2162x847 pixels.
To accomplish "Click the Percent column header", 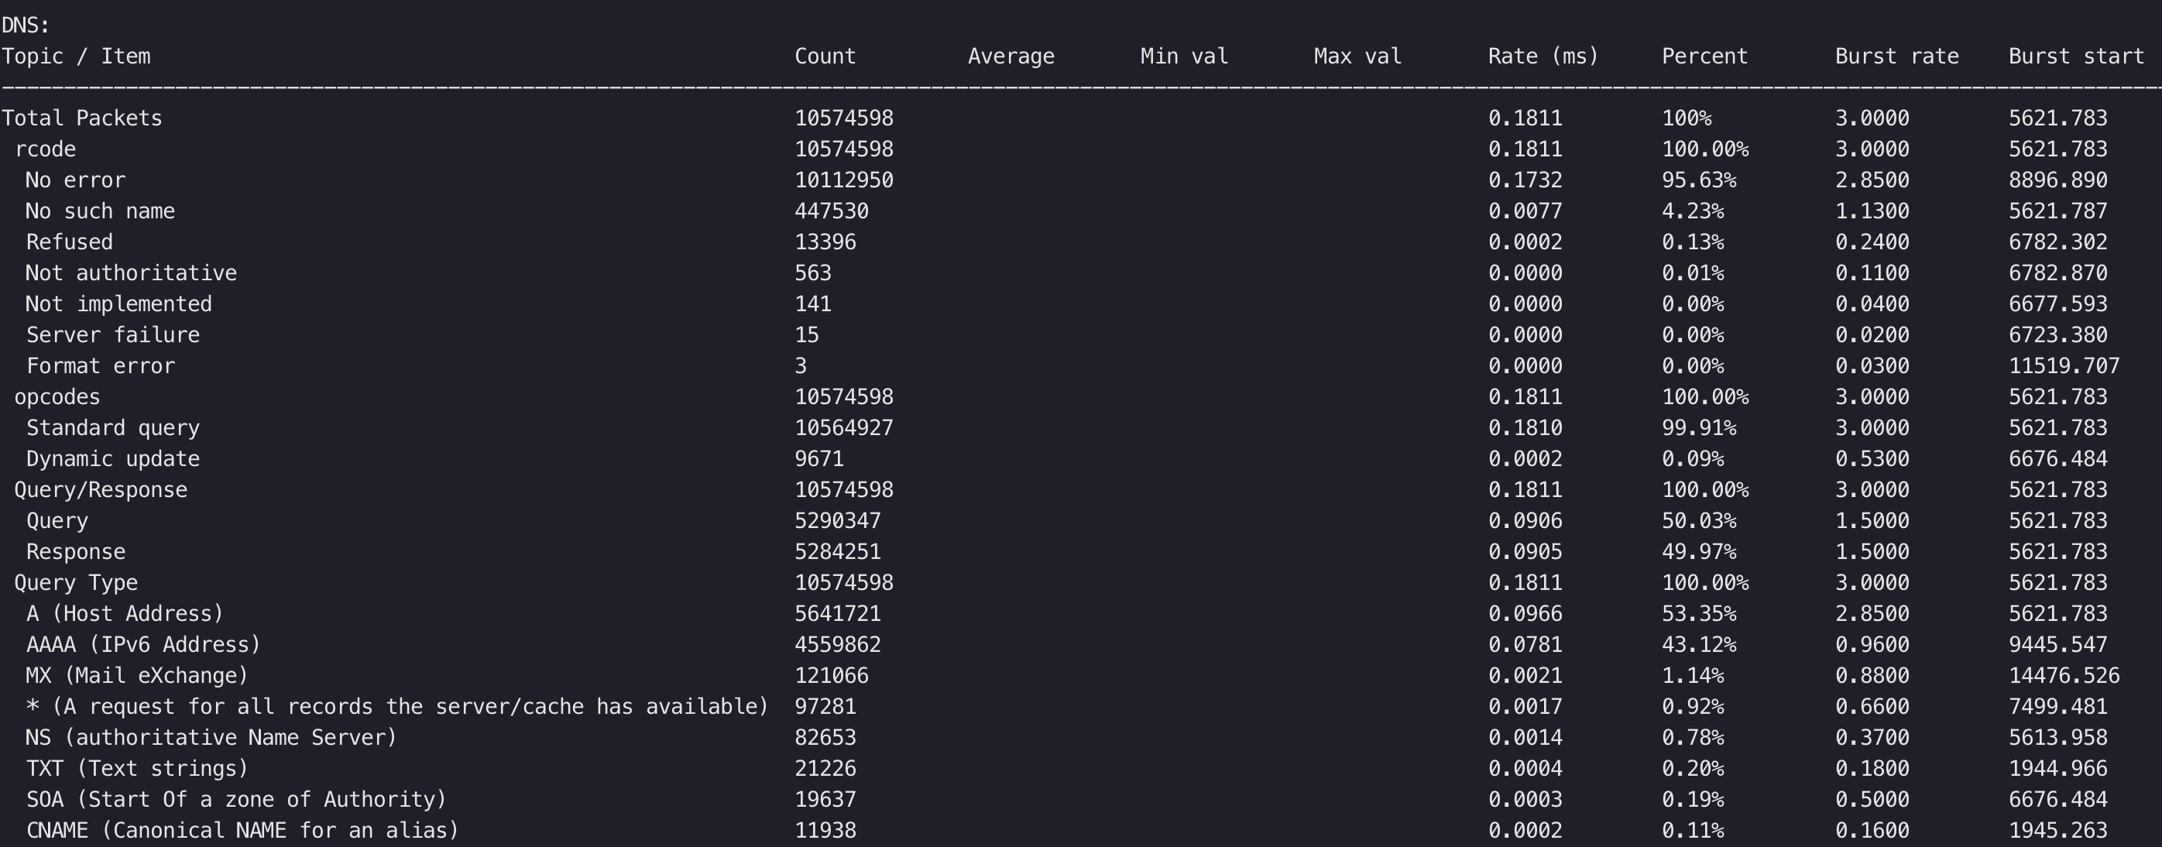I will click(x=1704, y=57).
